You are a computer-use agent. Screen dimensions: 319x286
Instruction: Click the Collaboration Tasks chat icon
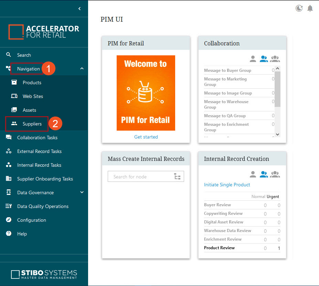point(9,137)
